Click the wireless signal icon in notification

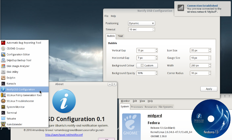[181, 8]
